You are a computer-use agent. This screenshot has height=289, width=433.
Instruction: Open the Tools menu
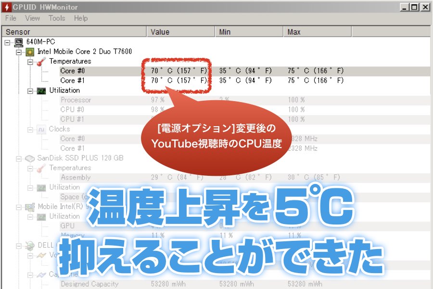(57, 18)
